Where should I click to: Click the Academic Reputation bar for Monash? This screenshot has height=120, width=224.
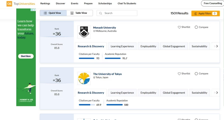[113, 58]
